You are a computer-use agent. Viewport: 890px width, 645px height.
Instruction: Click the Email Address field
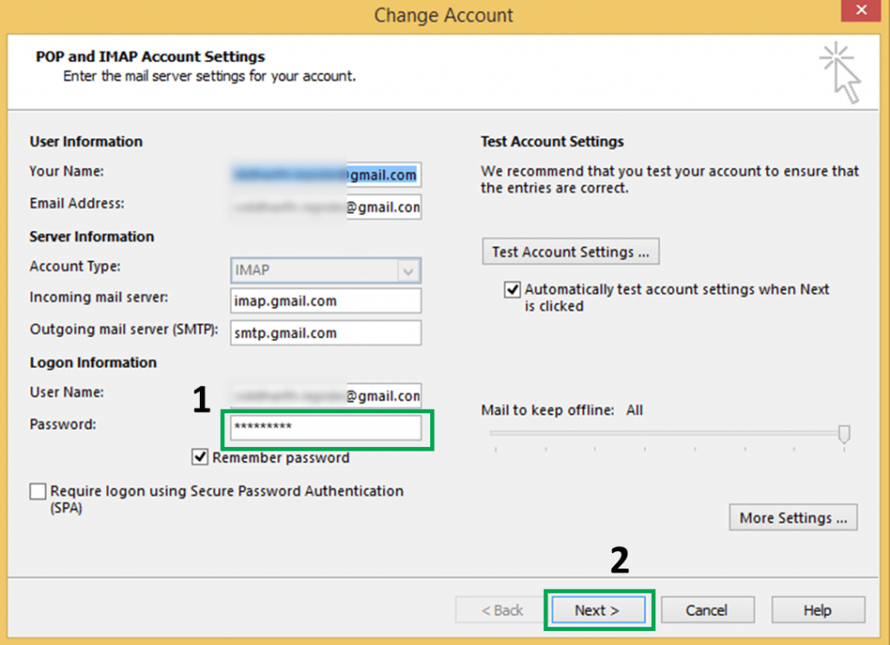(326, 207)
